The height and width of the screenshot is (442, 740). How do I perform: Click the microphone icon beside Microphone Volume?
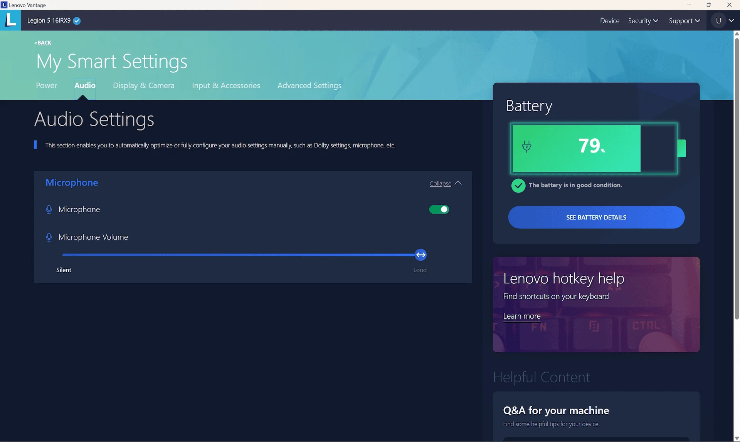49,237
